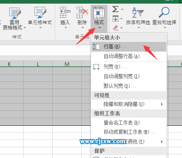
Task: Click the Sort and Filter icon
Action: pos(138,12)
